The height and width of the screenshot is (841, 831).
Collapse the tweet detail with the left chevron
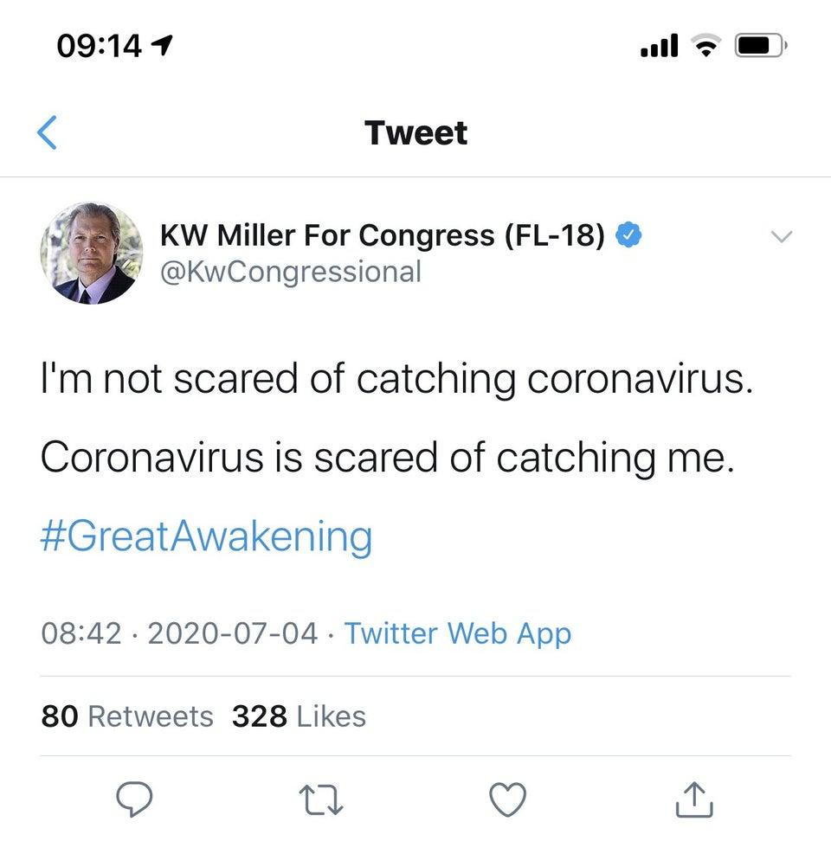[48, 132]
